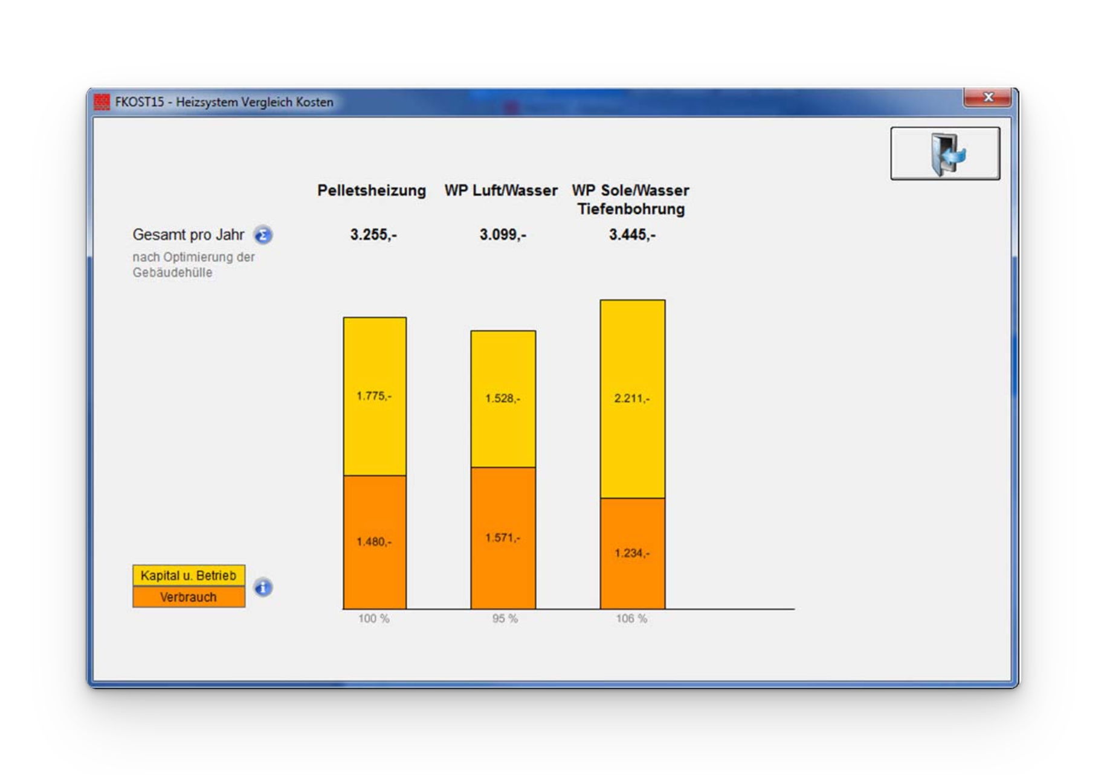The image size is (1107, 775).
Task: Click the blue sigma icon beside Gesamt pro Jahr
Action: tap(263, 235)
